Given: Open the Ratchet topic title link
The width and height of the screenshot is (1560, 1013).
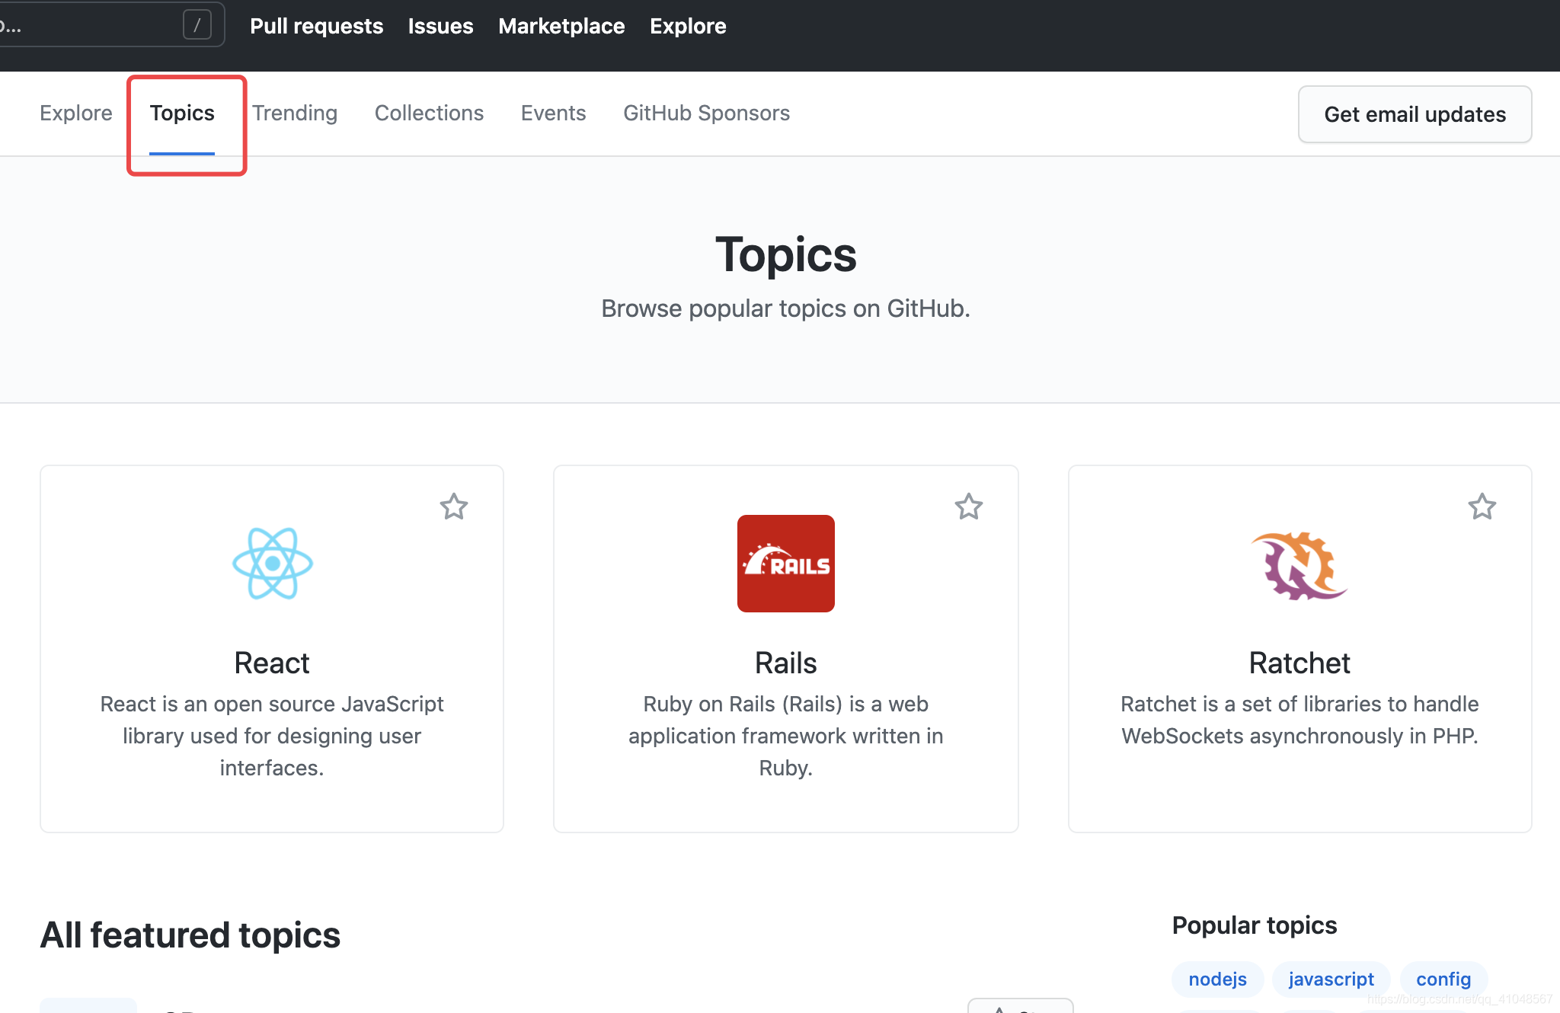Looking at the screenshot, I should pos(1299,663).
